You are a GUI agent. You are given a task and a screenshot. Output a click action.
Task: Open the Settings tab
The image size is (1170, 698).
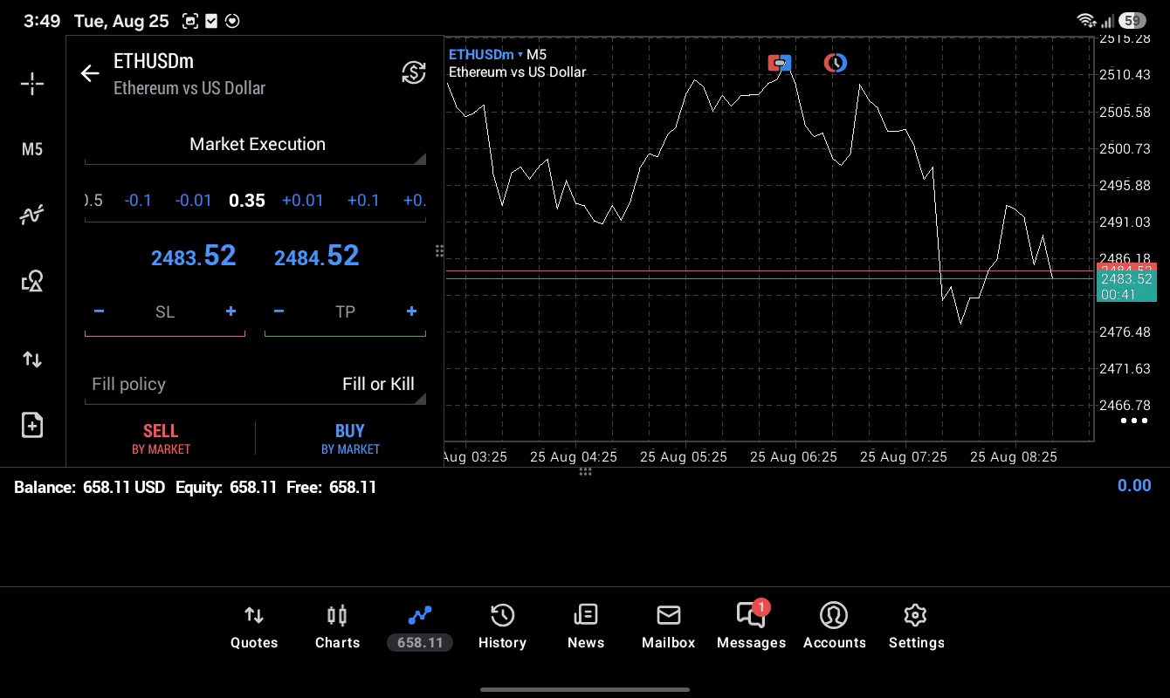click(916, 627)
